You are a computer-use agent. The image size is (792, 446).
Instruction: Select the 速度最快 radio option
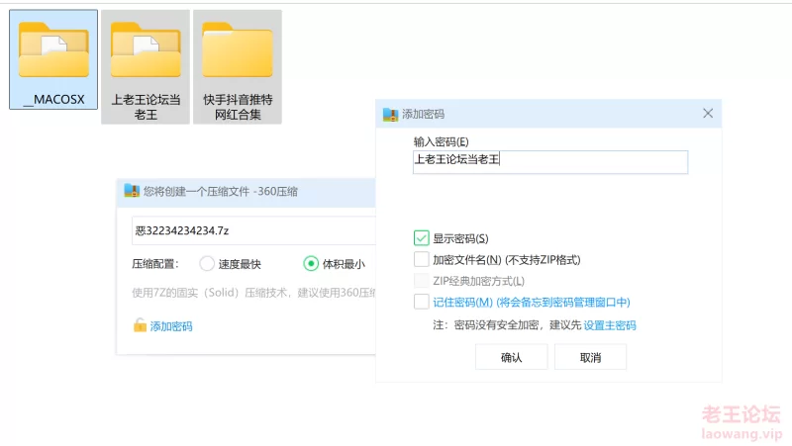(x=207, y=263)
